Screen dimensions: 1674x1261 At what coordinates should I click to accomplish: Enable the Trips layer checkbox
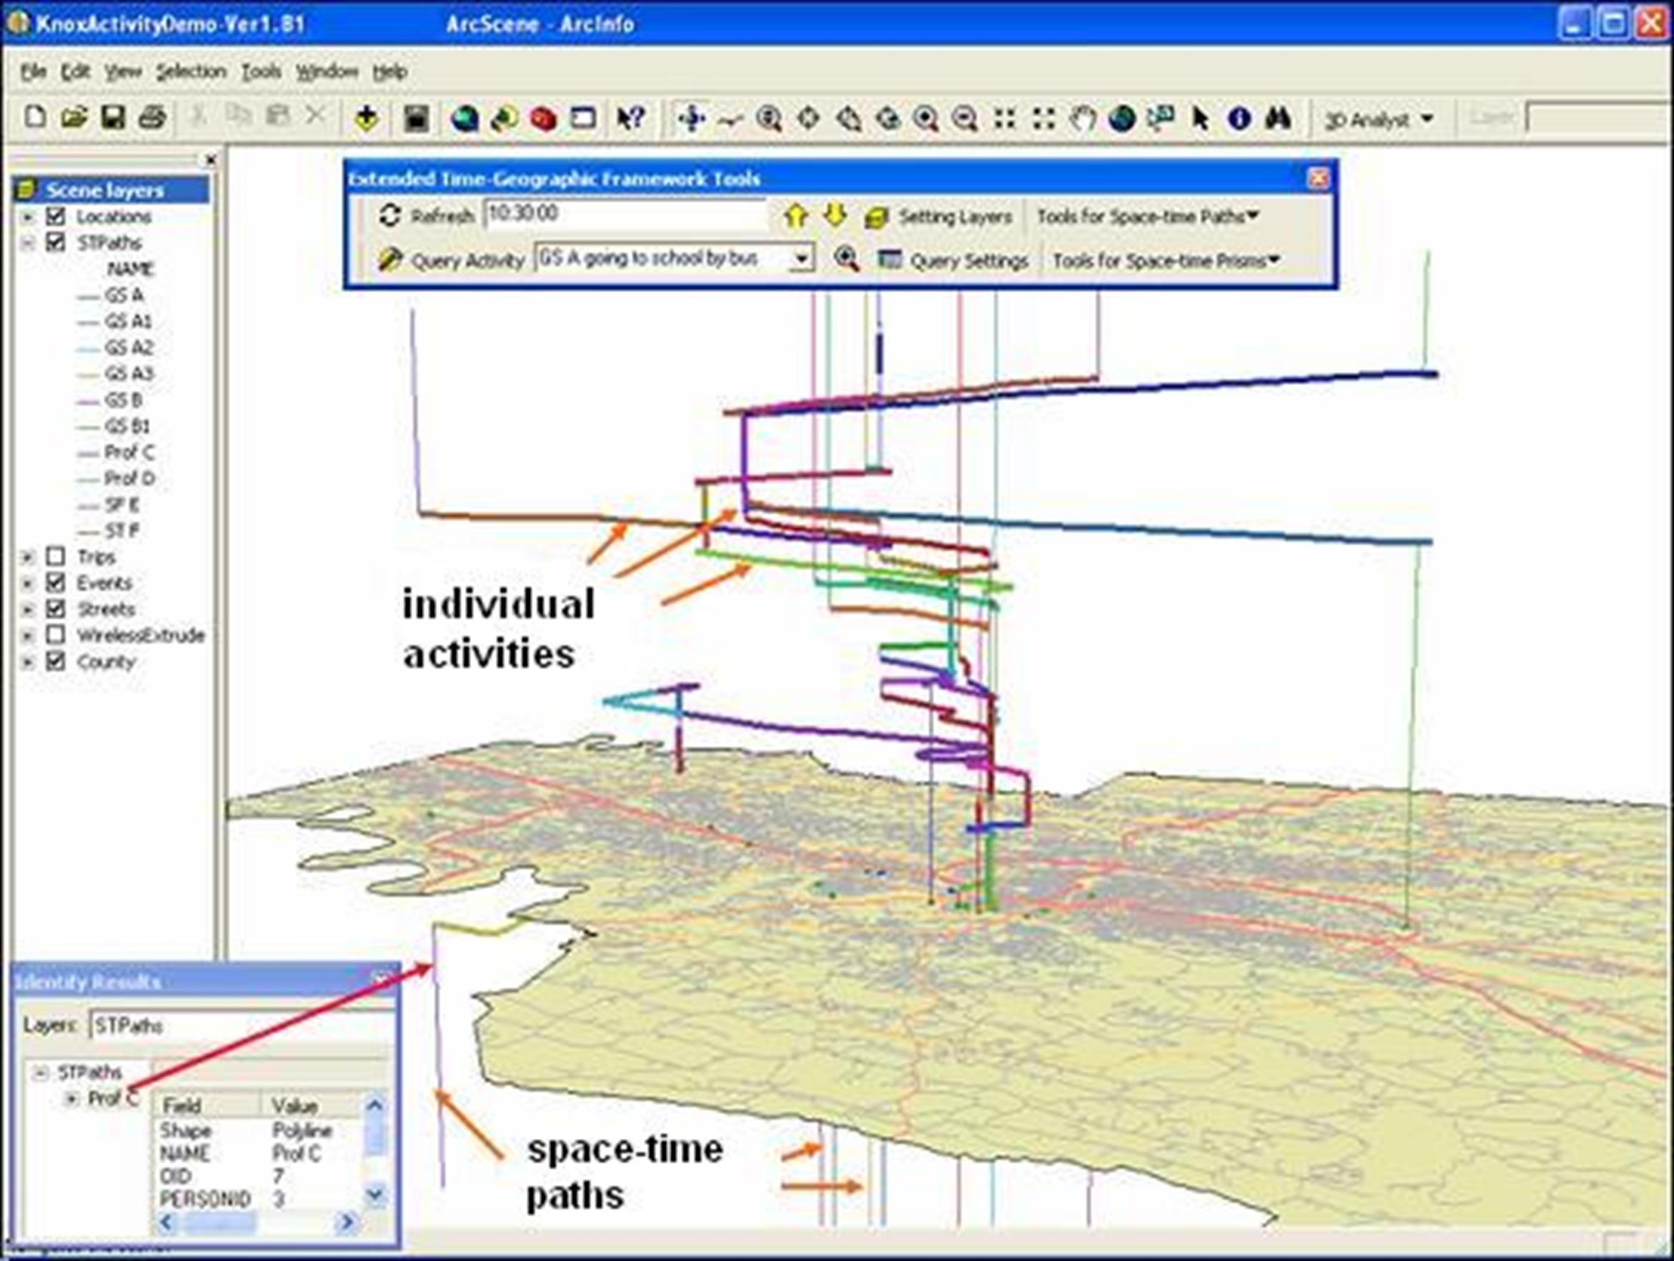click(x=55, y=557)
